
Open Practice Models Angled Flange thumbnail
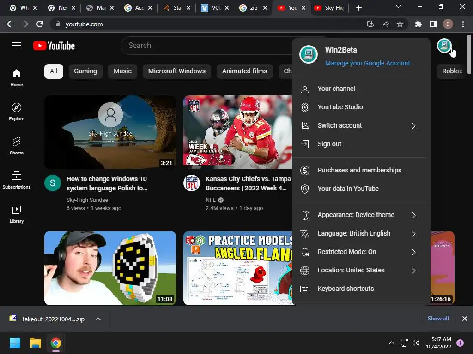(x=238, y=268)
